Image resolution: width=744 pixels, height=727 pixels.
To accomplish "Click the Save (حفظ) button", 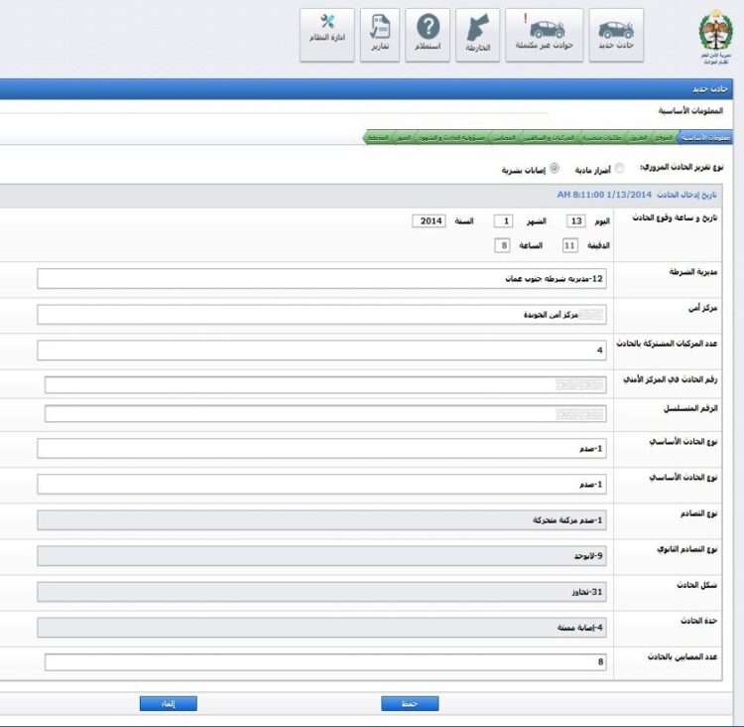I will click(410, 703).
